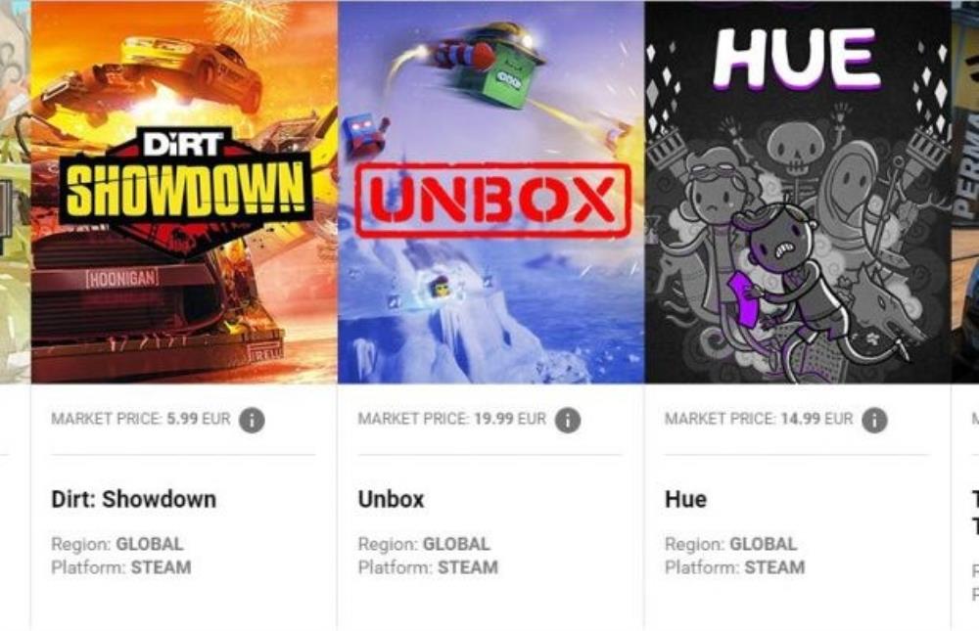Click info icon beside Hue market price
Screen dimensions: 979x631
click(874, 420)
